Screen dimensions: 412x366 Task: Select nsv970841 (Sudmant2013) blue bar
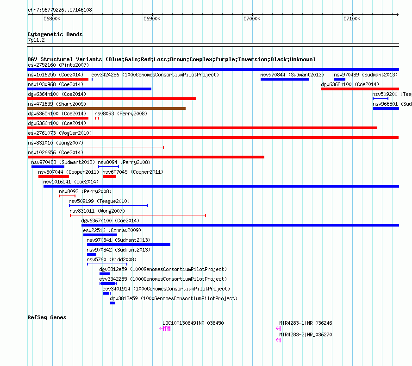click(129, 245)
